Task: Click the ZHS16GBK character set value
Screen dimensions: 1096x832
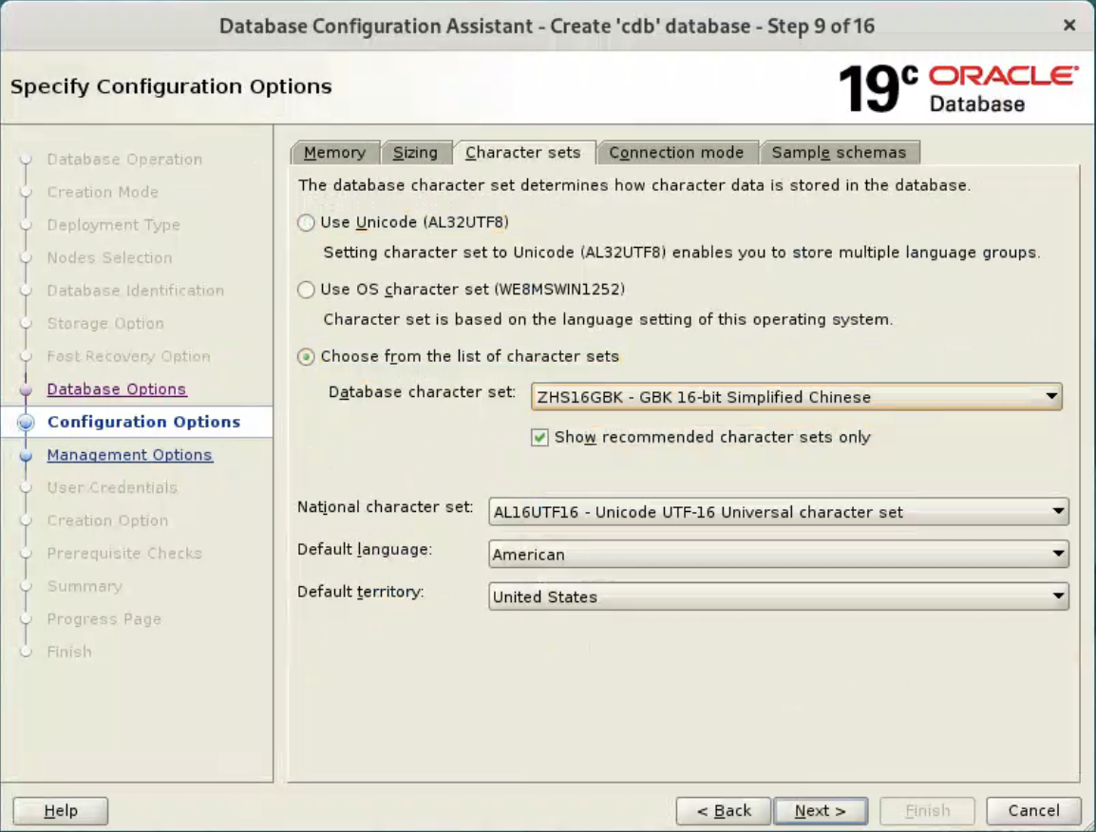Action: (704, 397)
